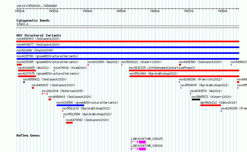The width and height of the screenshot is (247, 152).
Task: Open the nsv5865572 (Almarri2020) variant label
Action: pyautogui.click(x=211, y=97)
